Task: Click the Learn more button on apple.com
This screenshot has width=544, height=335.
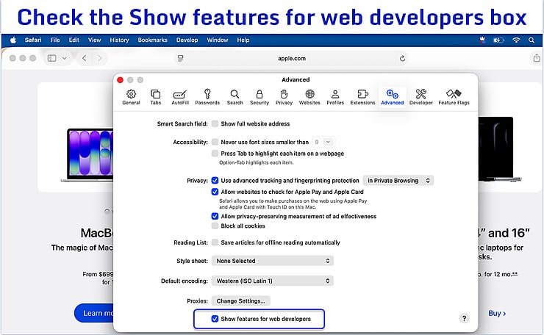Action: click(x=93, y=313)
